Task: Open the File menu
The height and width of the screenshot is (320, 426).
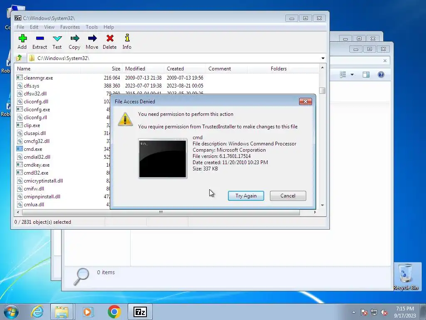Action: coord(20,27)
